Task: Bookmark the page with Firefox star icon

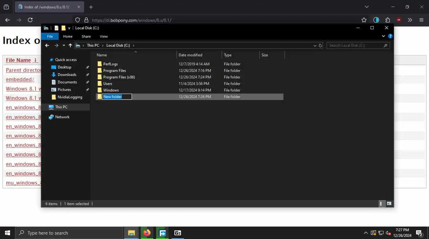Action: coord(364,20)
